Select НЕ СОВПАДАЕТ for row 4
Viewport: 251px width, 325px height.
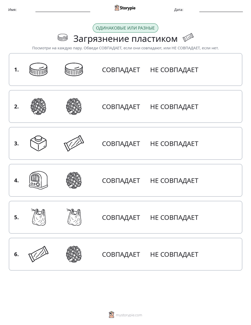pyautogui.click(x=174, y=180)
